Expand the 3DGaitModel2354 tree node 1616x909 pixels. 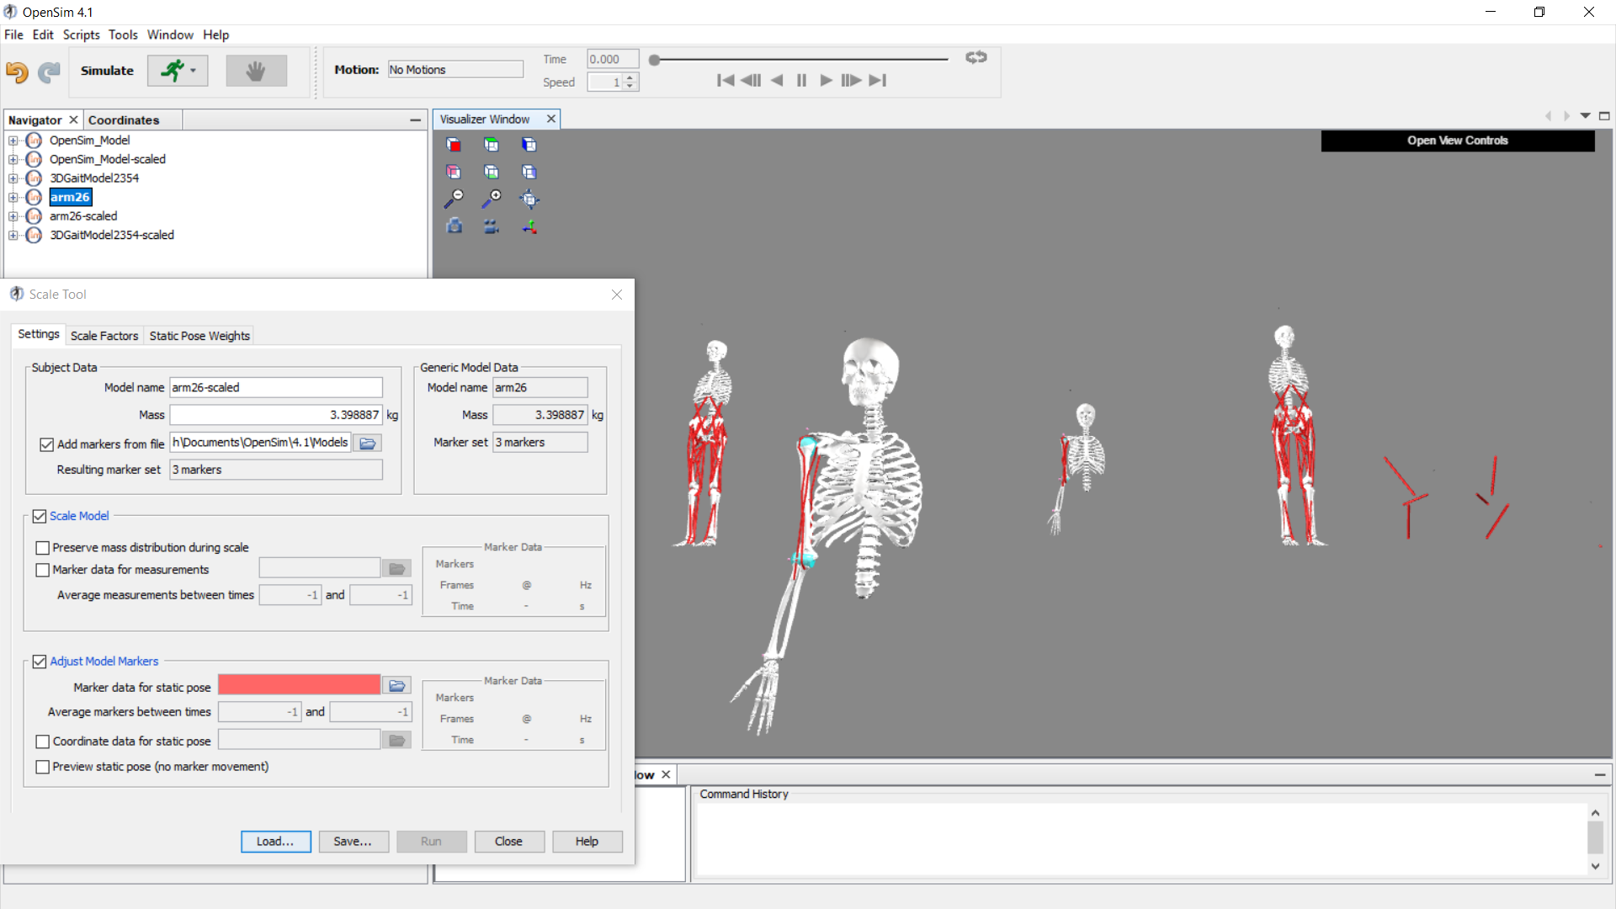pyautogui.click(x=13, y=178)
